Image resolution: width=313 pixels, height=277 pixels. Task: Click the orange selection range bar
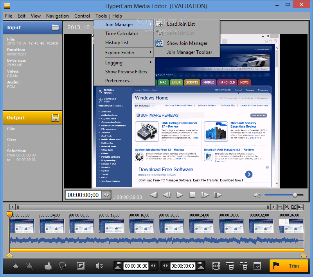[x=157, y=250]
